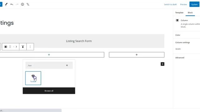Select the Block tab
This screenshot has width=200, height=112.
click(190, 12)
